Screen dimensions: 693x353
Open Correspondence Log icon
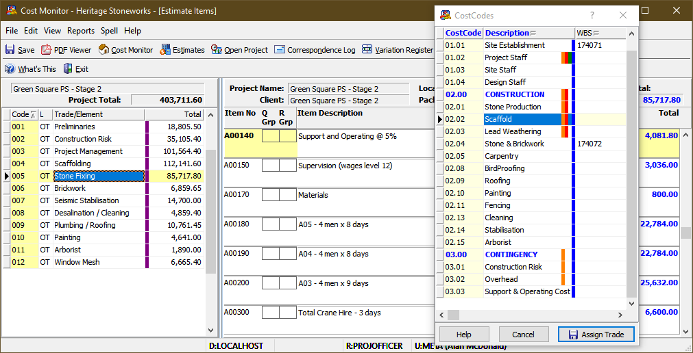click(x=279, y=49)
